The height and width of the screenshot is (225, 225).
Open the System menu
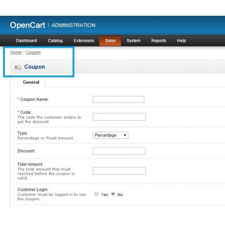tap(134, 40)
